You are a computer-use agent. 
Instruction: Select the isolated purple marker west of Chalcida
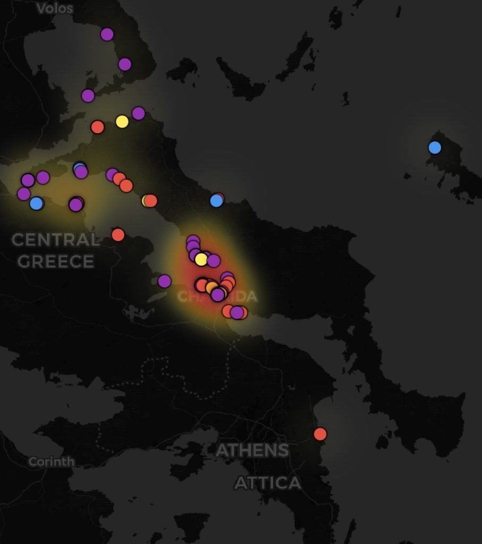(165, 281)
